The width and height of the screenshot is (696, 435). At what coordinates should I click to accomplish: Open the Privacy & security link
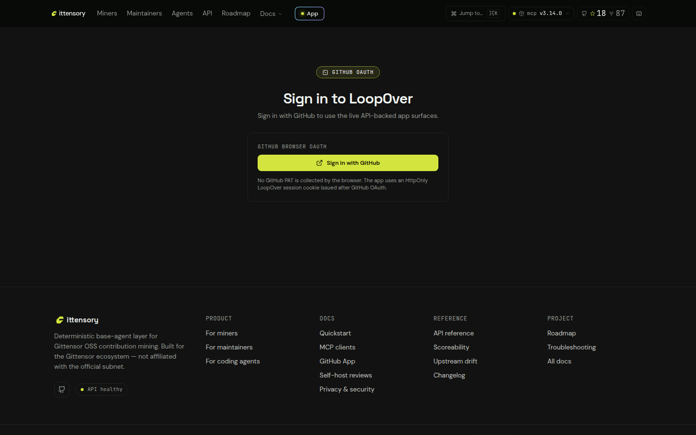[347, 389]
